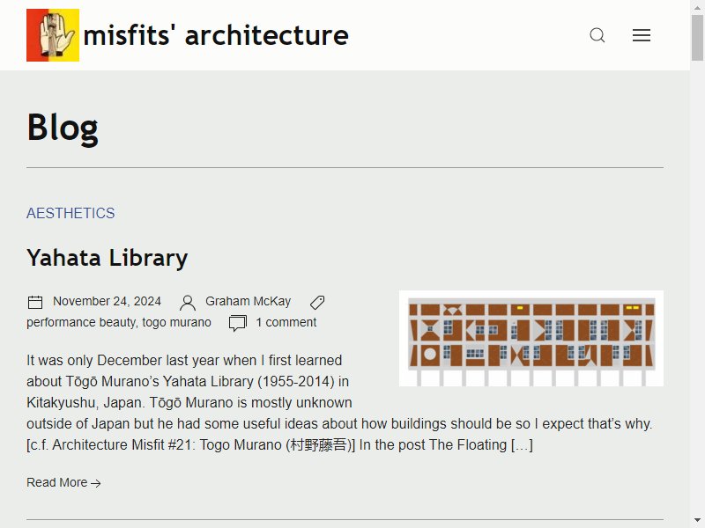Open the hamburger navigation menu
Viewport: 705px width, 528px height.
(x=642, y=35)
